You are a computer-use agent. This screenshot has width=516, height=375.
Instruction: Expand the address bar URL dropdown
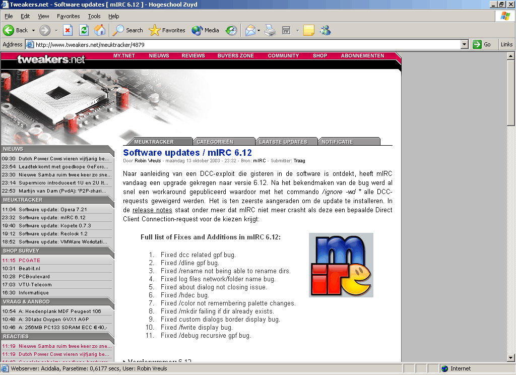click(464, 44)
